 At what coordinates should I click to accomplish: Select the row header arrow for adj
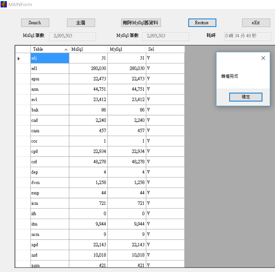tap(23, 58)
